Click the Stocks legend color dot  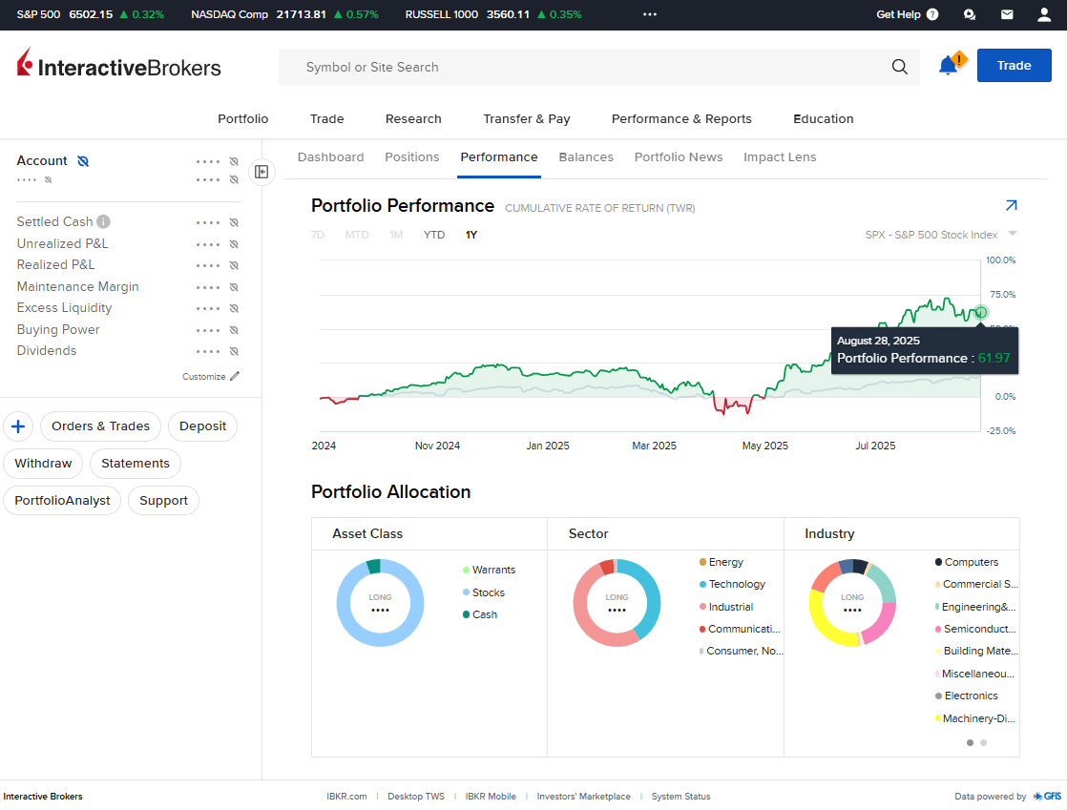(x=466, y=592)
